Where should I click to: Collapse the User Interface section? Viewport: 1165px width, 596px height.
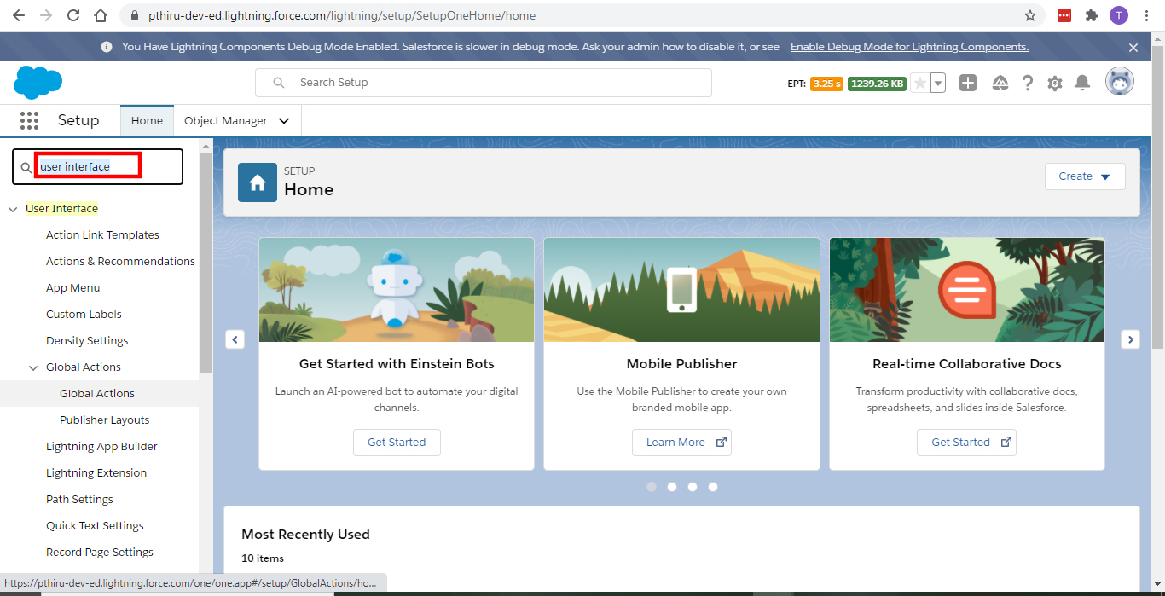pos(12,208)
